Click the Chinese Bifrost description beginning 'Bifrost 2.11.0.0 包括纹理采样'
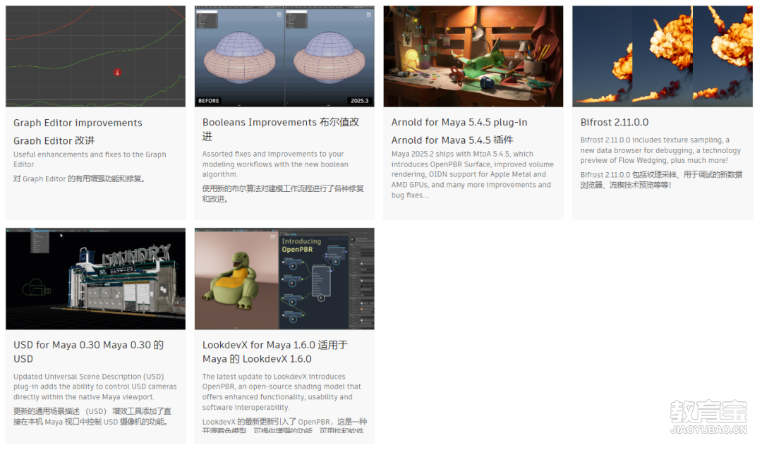Viewport: 762px width, 450px height. coord(661,180)
